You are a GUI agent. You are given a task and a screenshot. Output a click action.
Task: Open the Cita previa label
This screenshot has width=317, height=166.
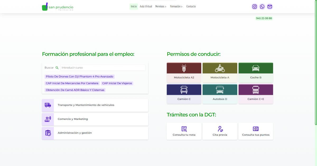point(220,135)
